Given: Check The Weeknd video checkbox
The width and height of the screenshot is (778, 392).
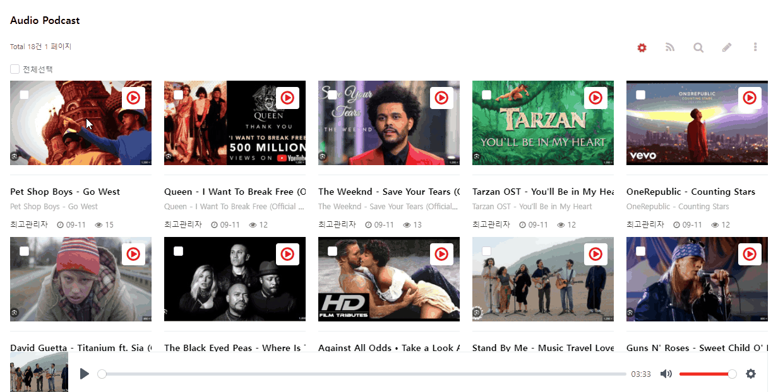Looking at the screenshot, I should pyautogui.click(x=332, y=95).
